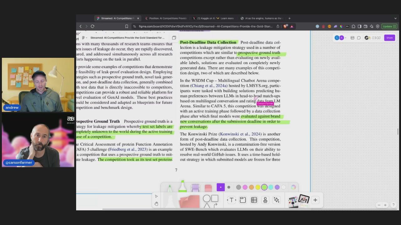
Task: Open the rainbow custom color picker
Action: (x=293, y=187)
